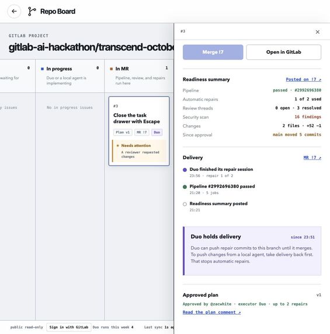
Task: Click the 'Readiness summary' heading
Action: (x=206, y=79)
